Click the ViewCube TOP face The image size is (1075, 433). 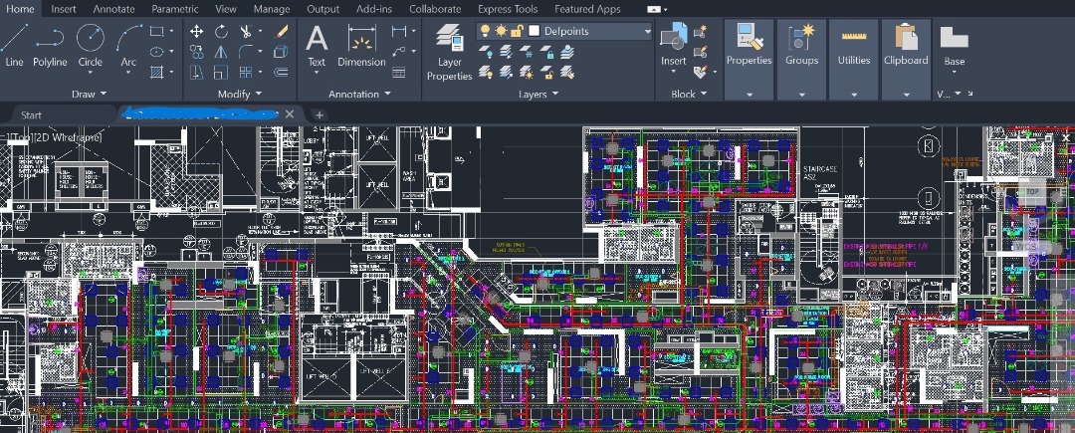tap(1032, 192)
